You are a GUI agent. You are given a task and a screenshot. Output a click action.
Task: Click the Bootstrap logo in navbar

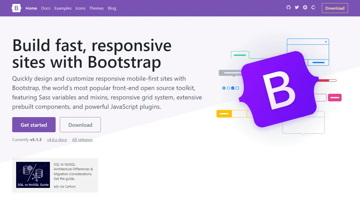[16, 8]
